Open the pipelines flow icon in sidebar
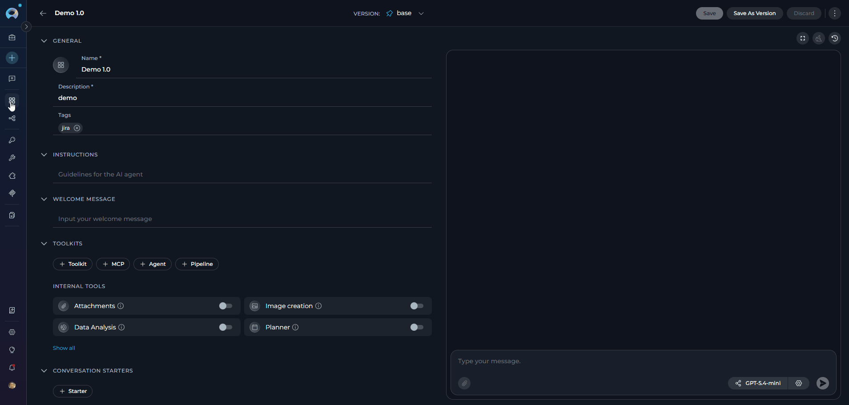This screenshot has height=405, width=849. click(12, 118)
